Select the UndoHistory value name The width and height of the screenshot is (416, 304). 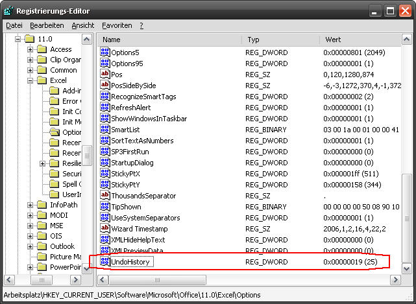pyautogui.click(x=130, y=262)
